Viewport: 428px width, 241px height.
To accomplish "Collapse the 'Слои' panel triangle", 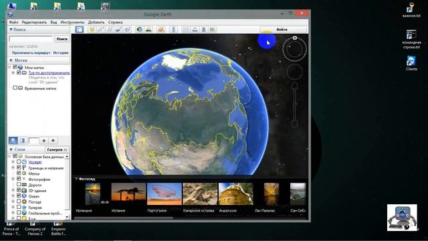I will 11,149.
